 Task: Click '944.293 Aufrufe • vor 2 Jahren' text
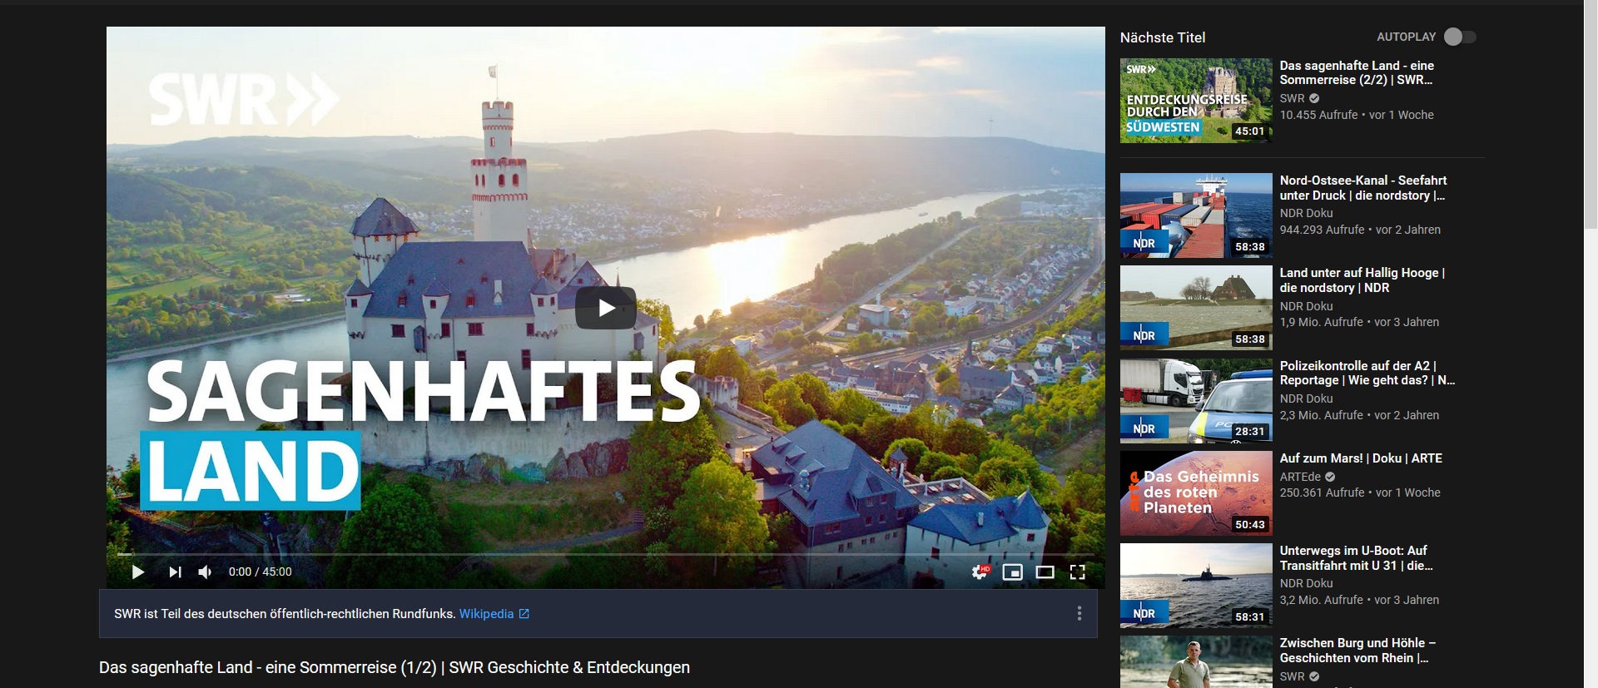point(1360,230)
